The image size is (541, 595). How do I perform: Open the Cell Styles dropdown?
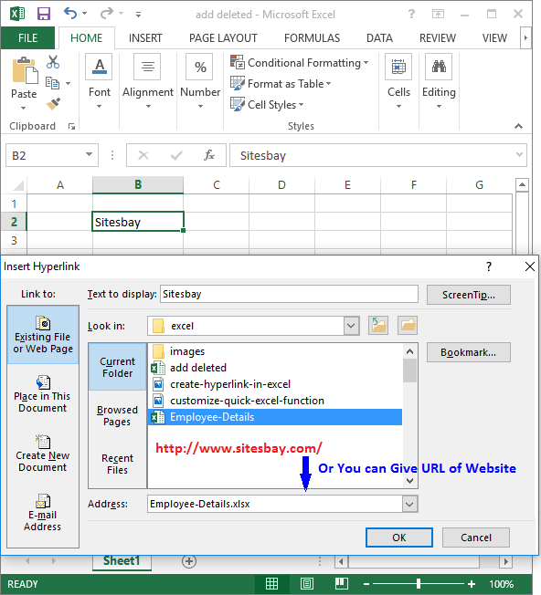[x=267, y=104]
